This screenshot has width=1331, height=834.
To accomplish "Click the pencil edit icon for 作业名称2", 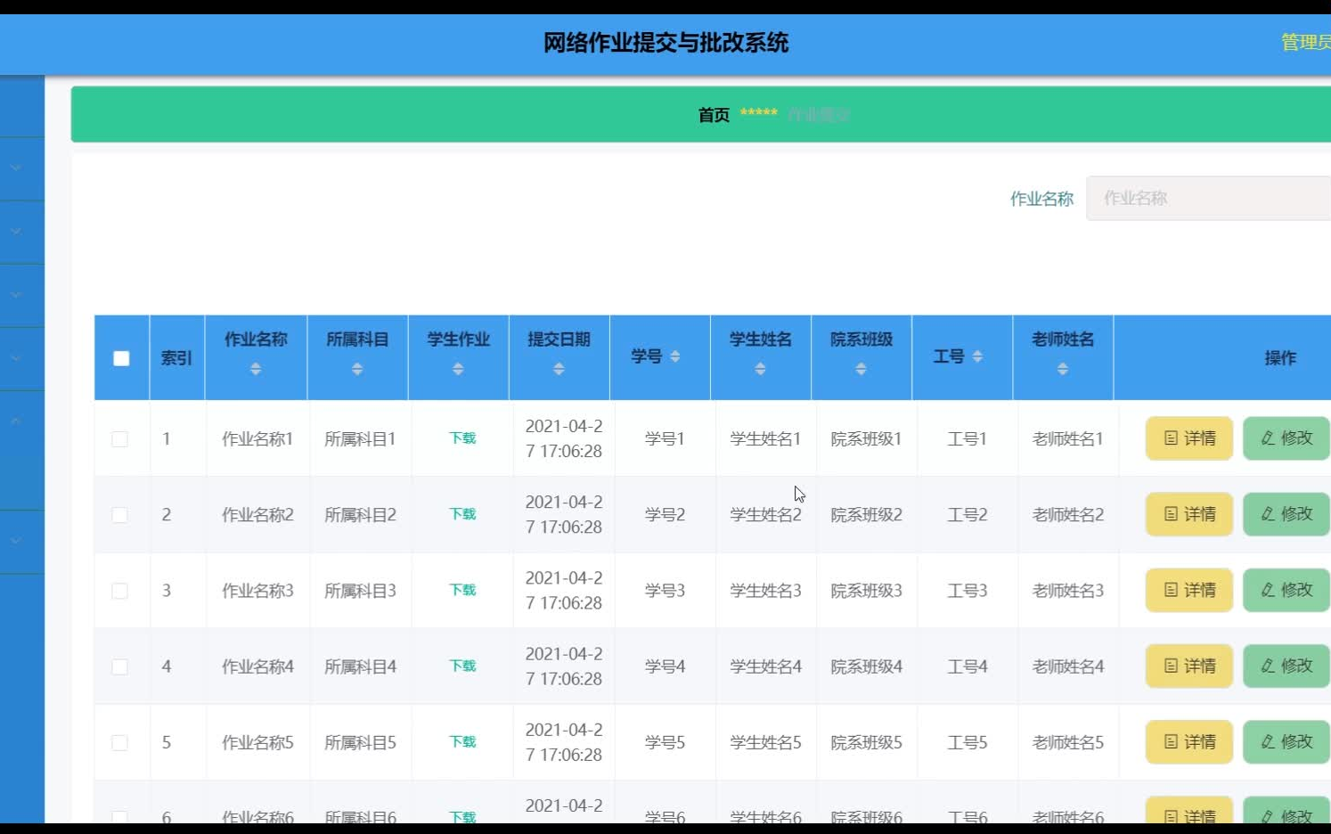I will (1269, 514).
